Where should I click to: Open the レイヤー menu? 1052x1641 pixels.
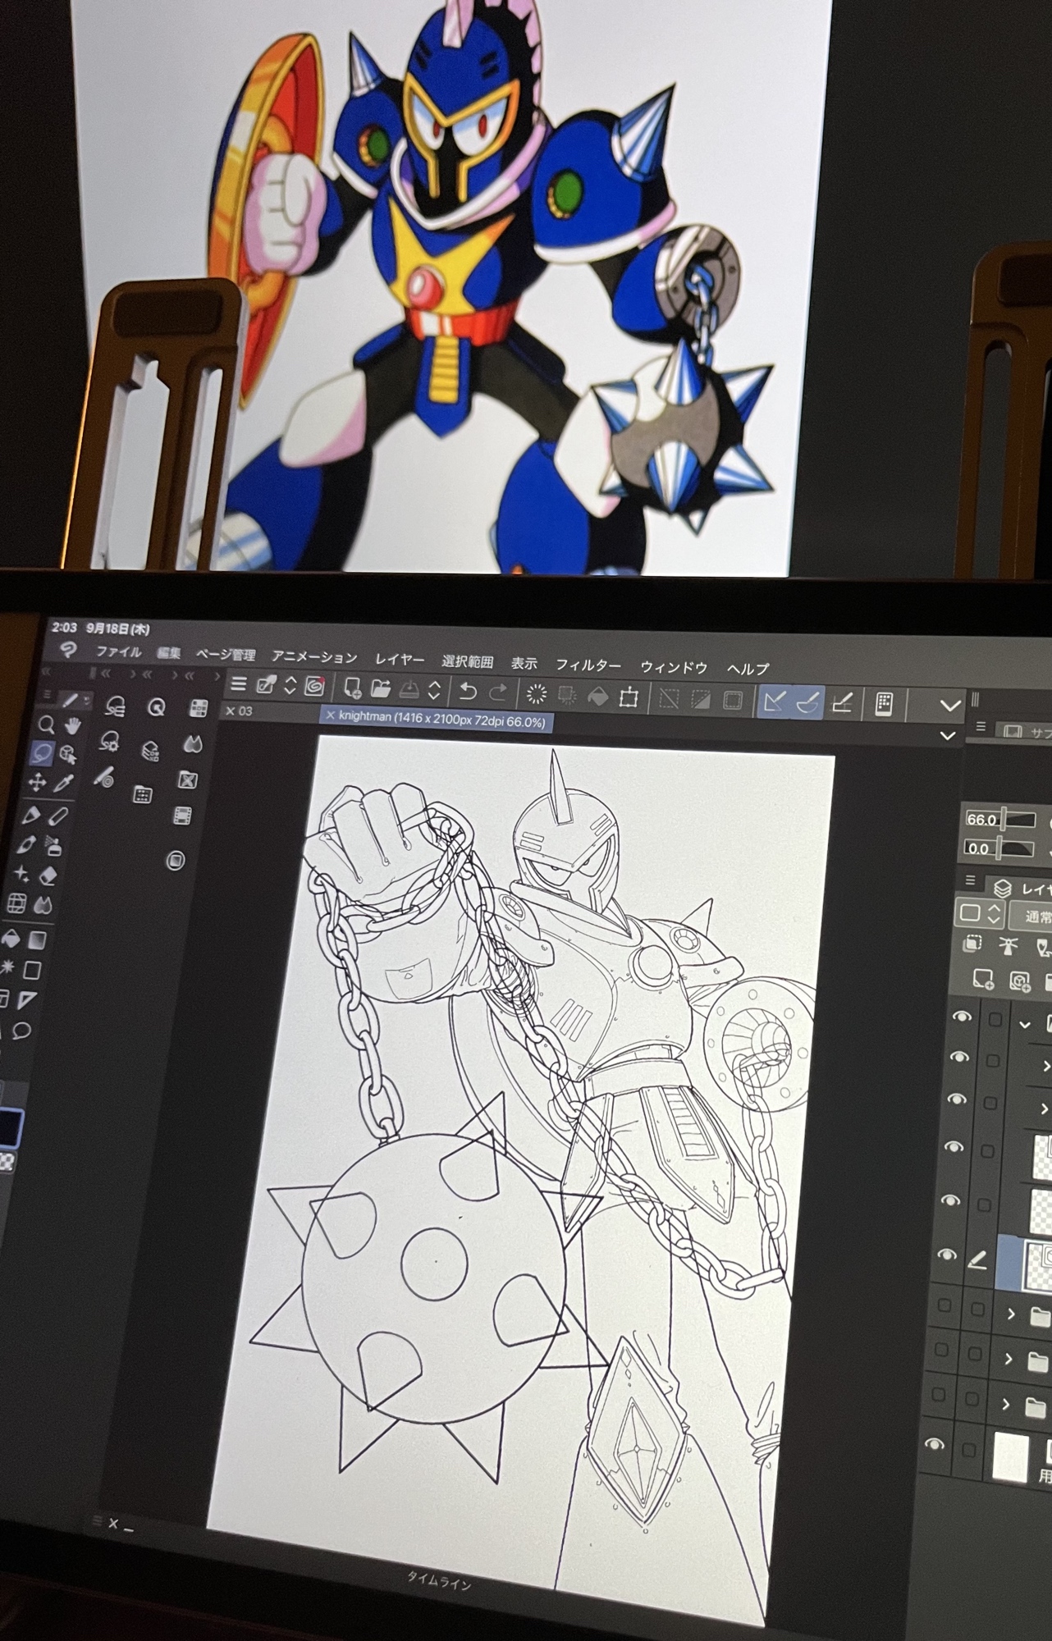(399, 660)
